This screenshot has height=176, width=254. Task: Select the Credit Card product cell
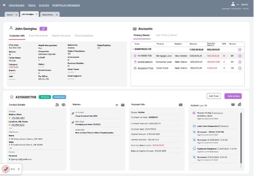click(162, 68)
